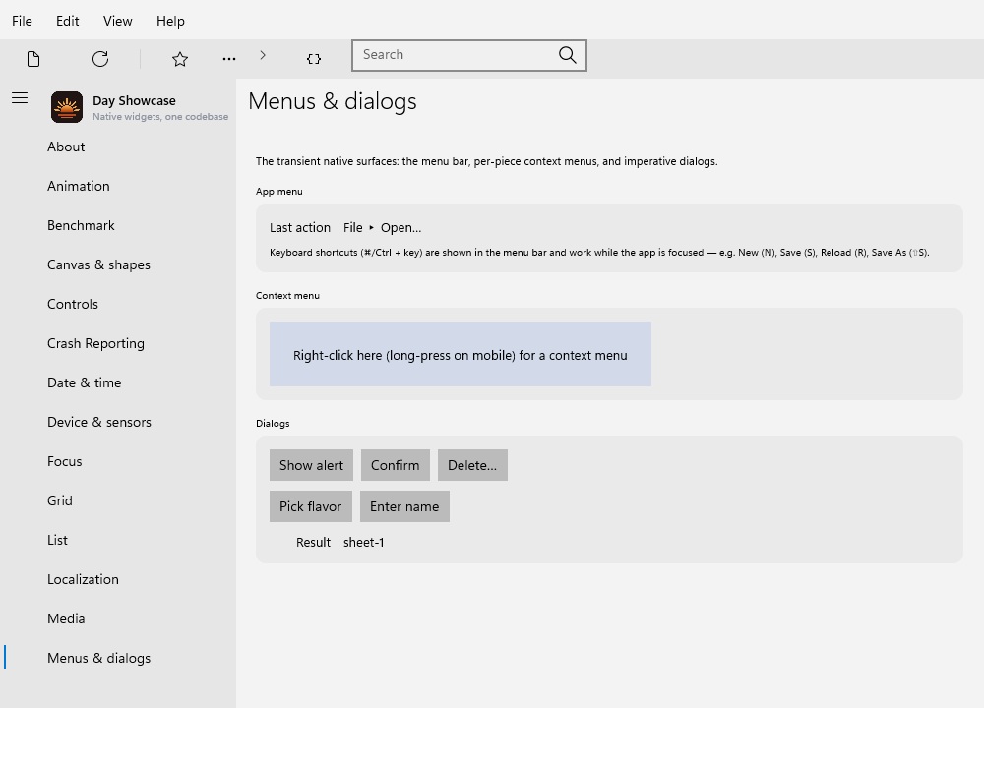Click the Confirm dialog button
Screen dimensions: 984x763
click(396, 465)
